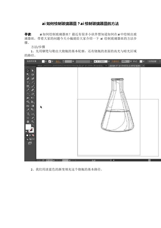Open fill color dropdown in control bar
The image size is (161, 228).
46,61
